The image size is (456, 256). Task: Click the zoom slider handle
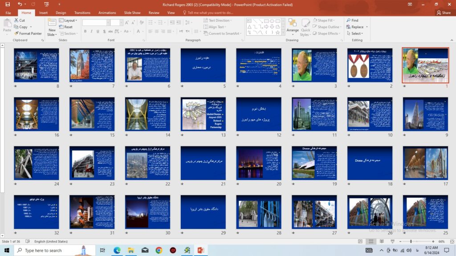click(x=411, y=241)
